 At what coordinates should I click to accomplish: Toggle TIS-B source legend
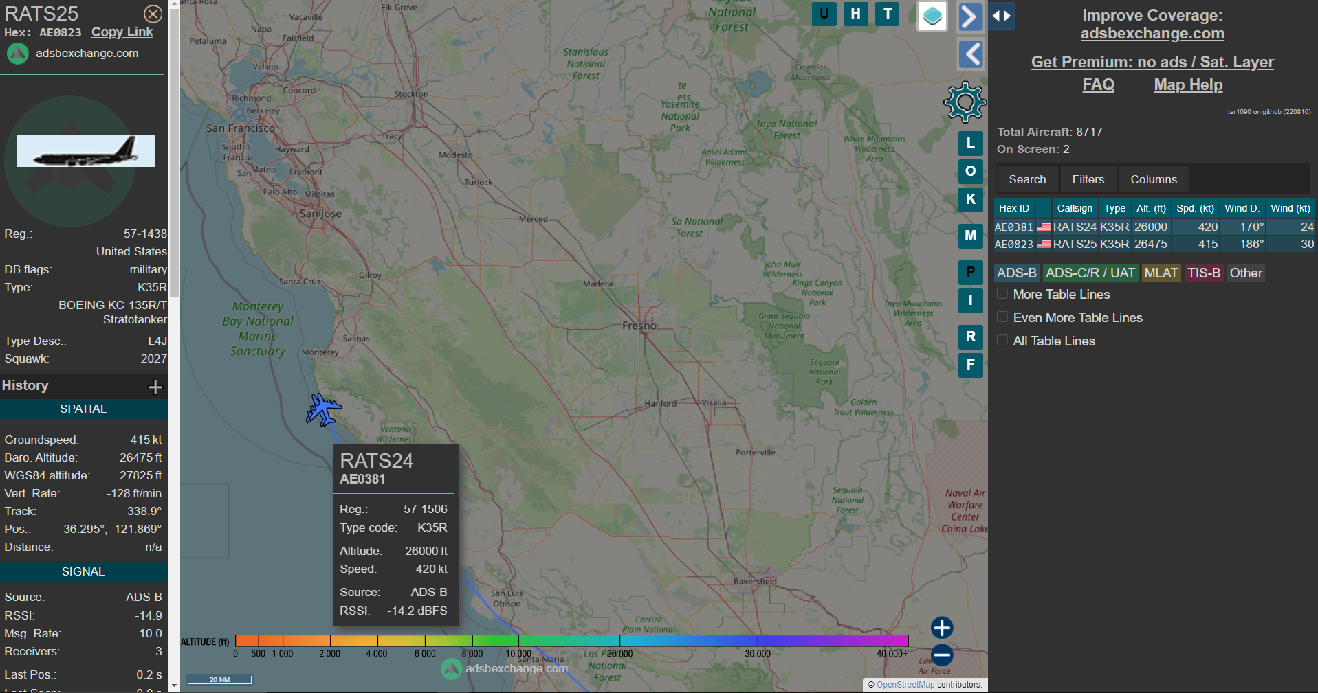[x=1204, y=273]
